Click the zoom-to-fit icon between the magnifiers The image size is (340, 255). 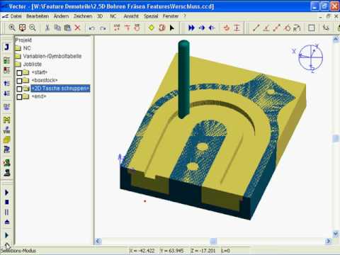(22, 28)
